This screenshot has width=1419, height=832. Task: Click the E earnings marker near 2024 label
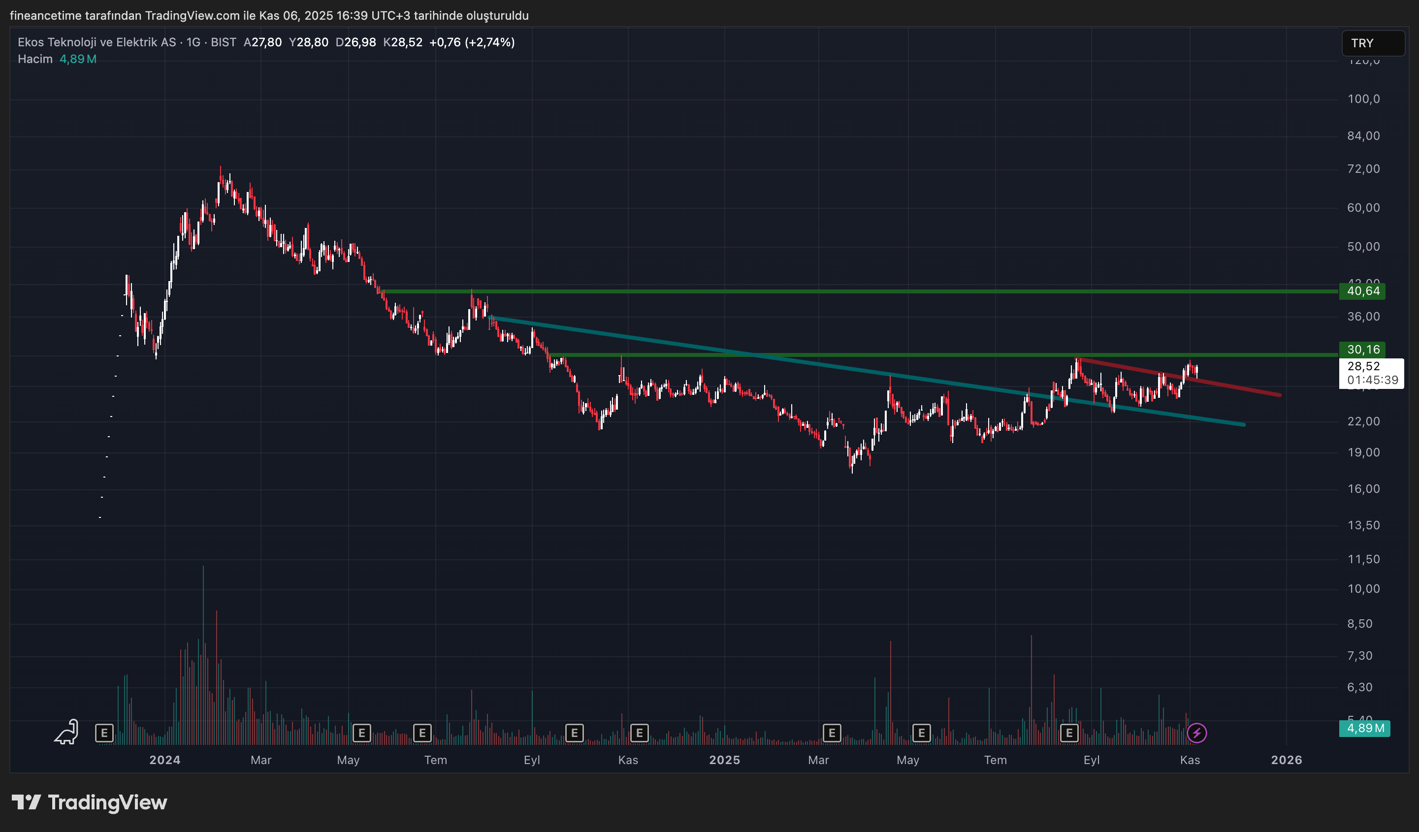pos(105,733)
